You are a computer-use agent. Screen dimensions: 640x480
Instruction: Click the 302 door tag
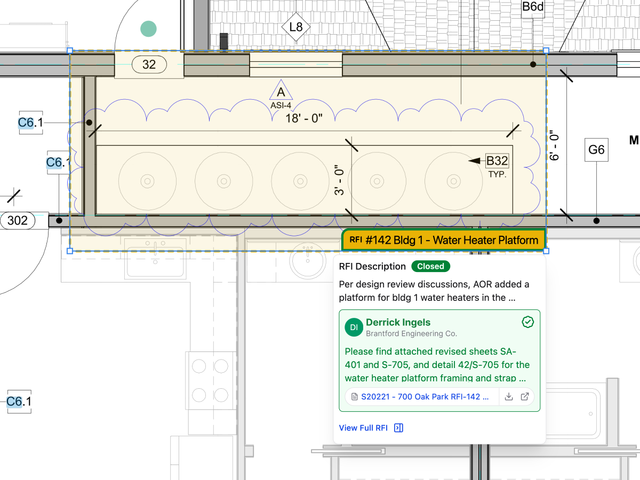click(x=18, y=220)
